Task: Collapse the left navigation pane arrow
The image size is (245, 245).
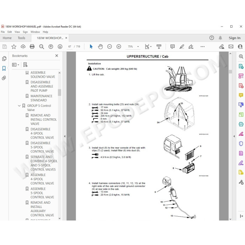Action: click(65, 136)
